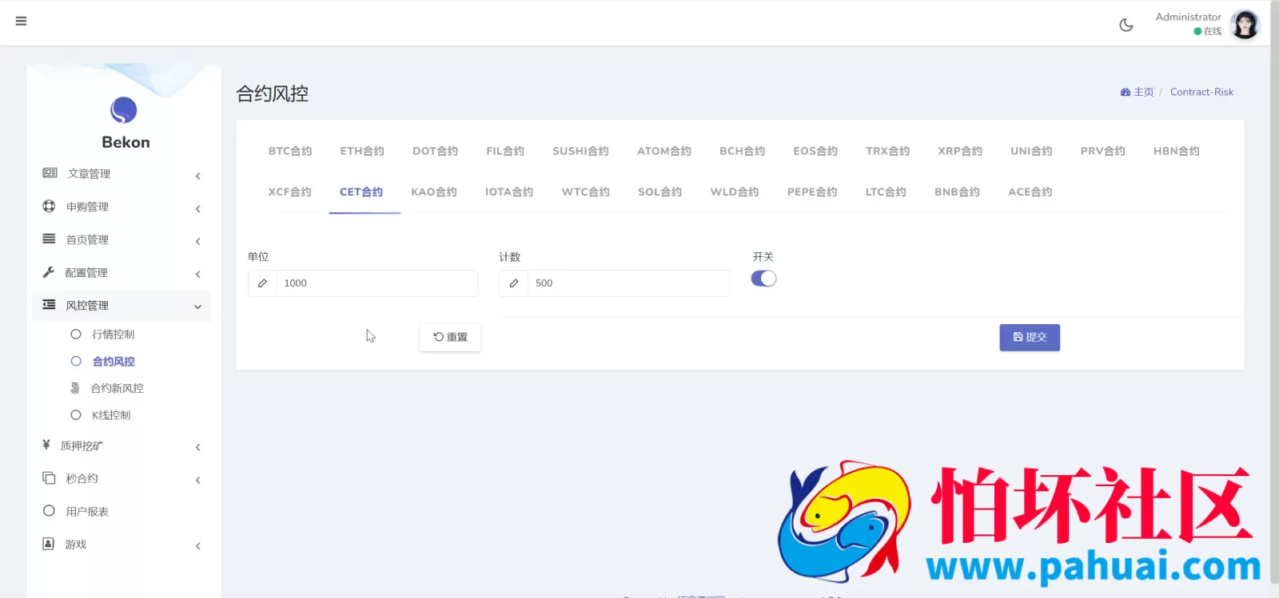Switch to the LTC合约 tab

coord(886,192)
